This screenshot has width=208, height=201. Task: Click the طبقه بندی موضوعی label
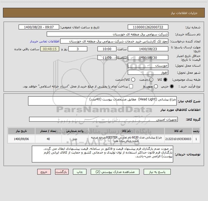[x=186, y=80]
